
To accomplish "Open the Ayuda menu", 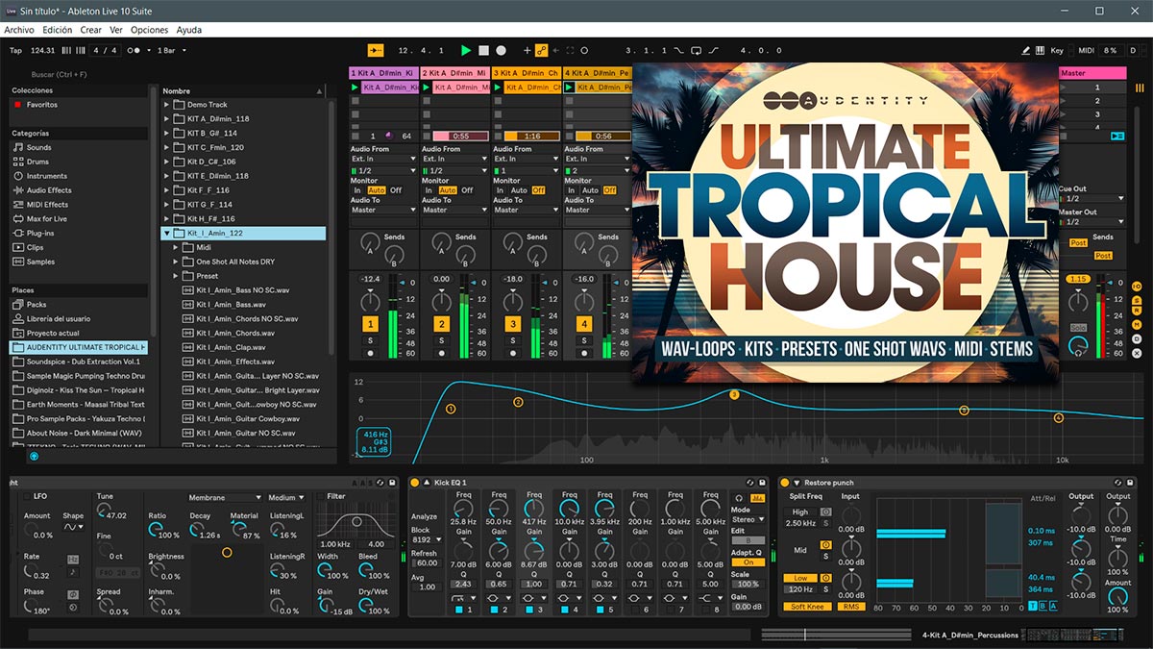I will [x=189, y=30].
